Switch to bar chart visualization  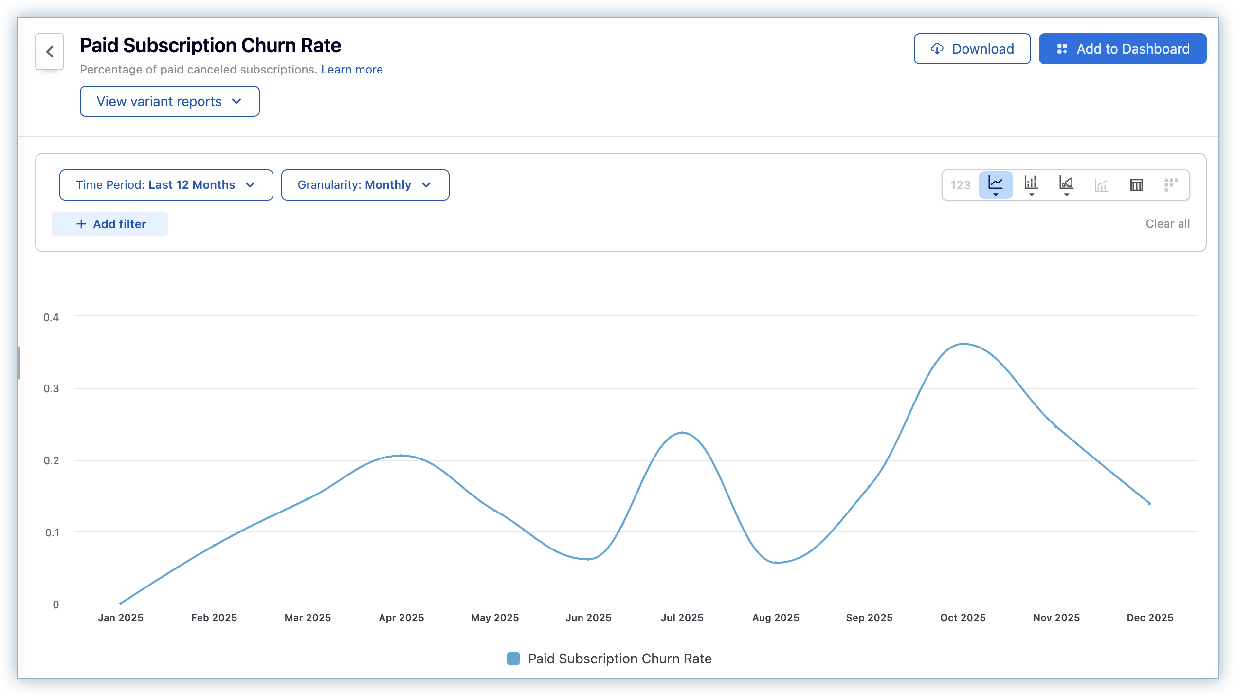1031,184
